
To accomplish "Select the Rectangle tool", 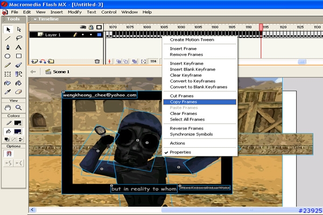I will point(19,56).
